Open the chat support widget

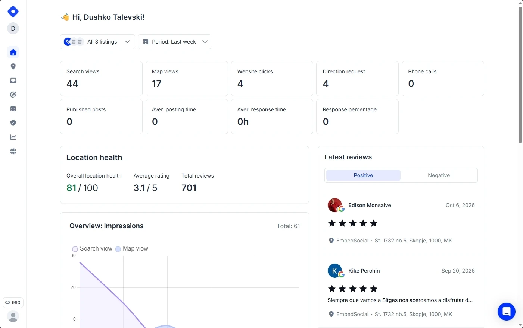pyautogui.click(x=507, y=312)
